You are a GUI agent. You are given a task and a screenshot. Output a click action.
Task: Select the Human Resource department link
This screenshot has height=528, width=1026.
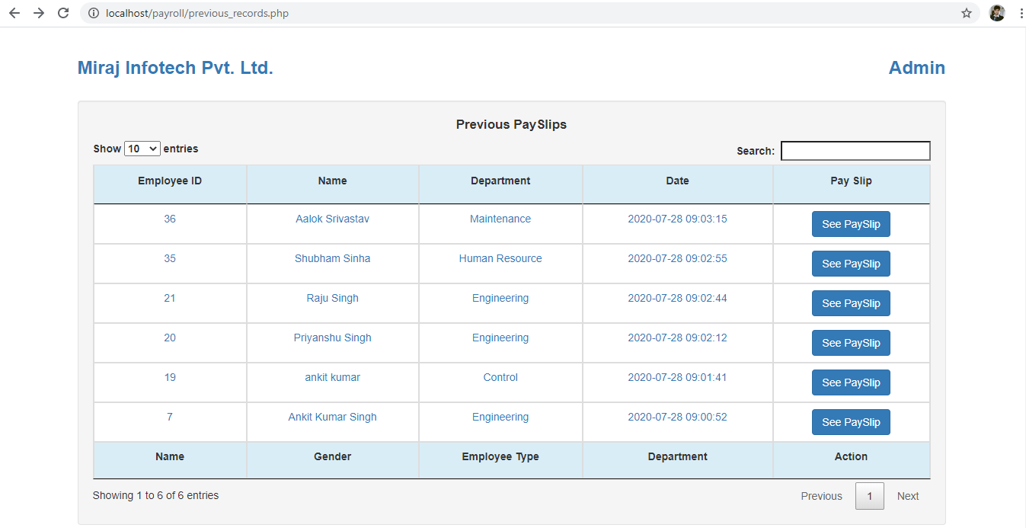click(500, 258)
